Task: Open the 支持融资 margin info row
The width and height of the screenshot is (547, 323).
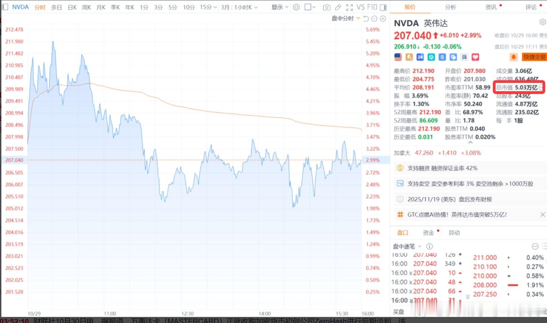Action: point(470,168)
